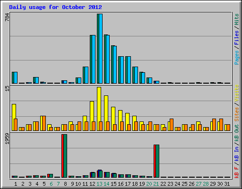Screen dimensions: 242x189
Task: Select day 30 on the date axis
Action: (220, 184)
